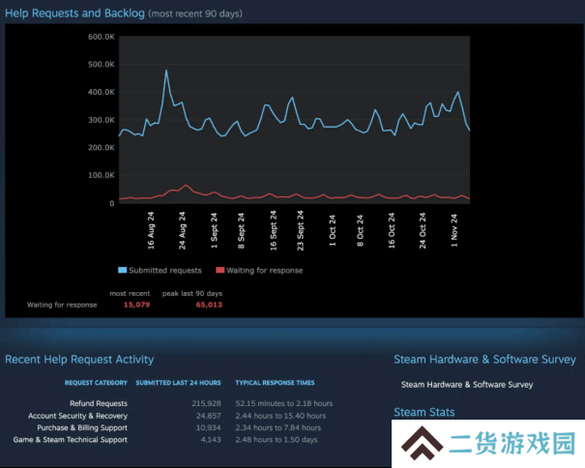Click the 16 Aug 24 axis label
The height and width of the screenshot is (468, 585).
(151, 231)
